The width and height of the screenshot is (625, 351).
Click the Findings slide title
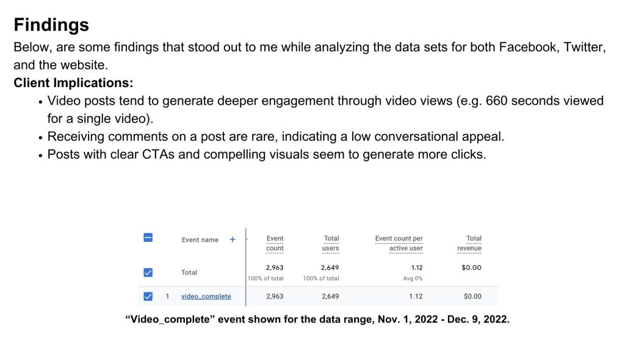tap(51, 25)
